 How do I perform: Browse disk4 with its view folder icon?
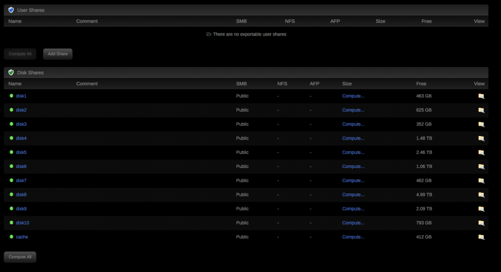coord(481,138)
